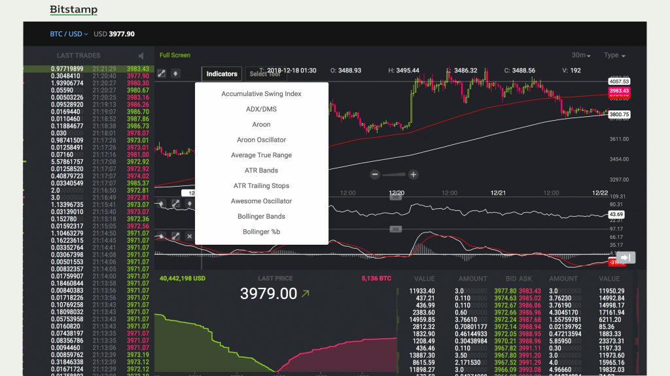Open the chart Type dropdown
Image resolution: width=670 pixels, height=376 pixels.
tap(614, 55)
